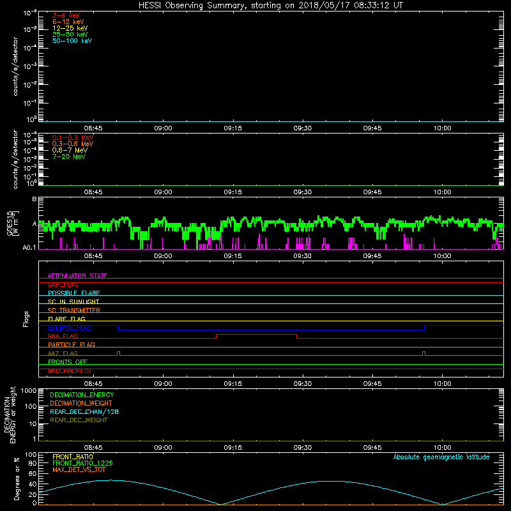
Task: Select the ATTENUATOR_STATE flag label
Action: (x=77, y=276)
